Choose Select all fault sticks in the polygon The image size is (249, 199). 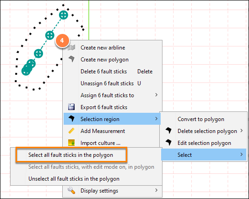click(70, 155)
